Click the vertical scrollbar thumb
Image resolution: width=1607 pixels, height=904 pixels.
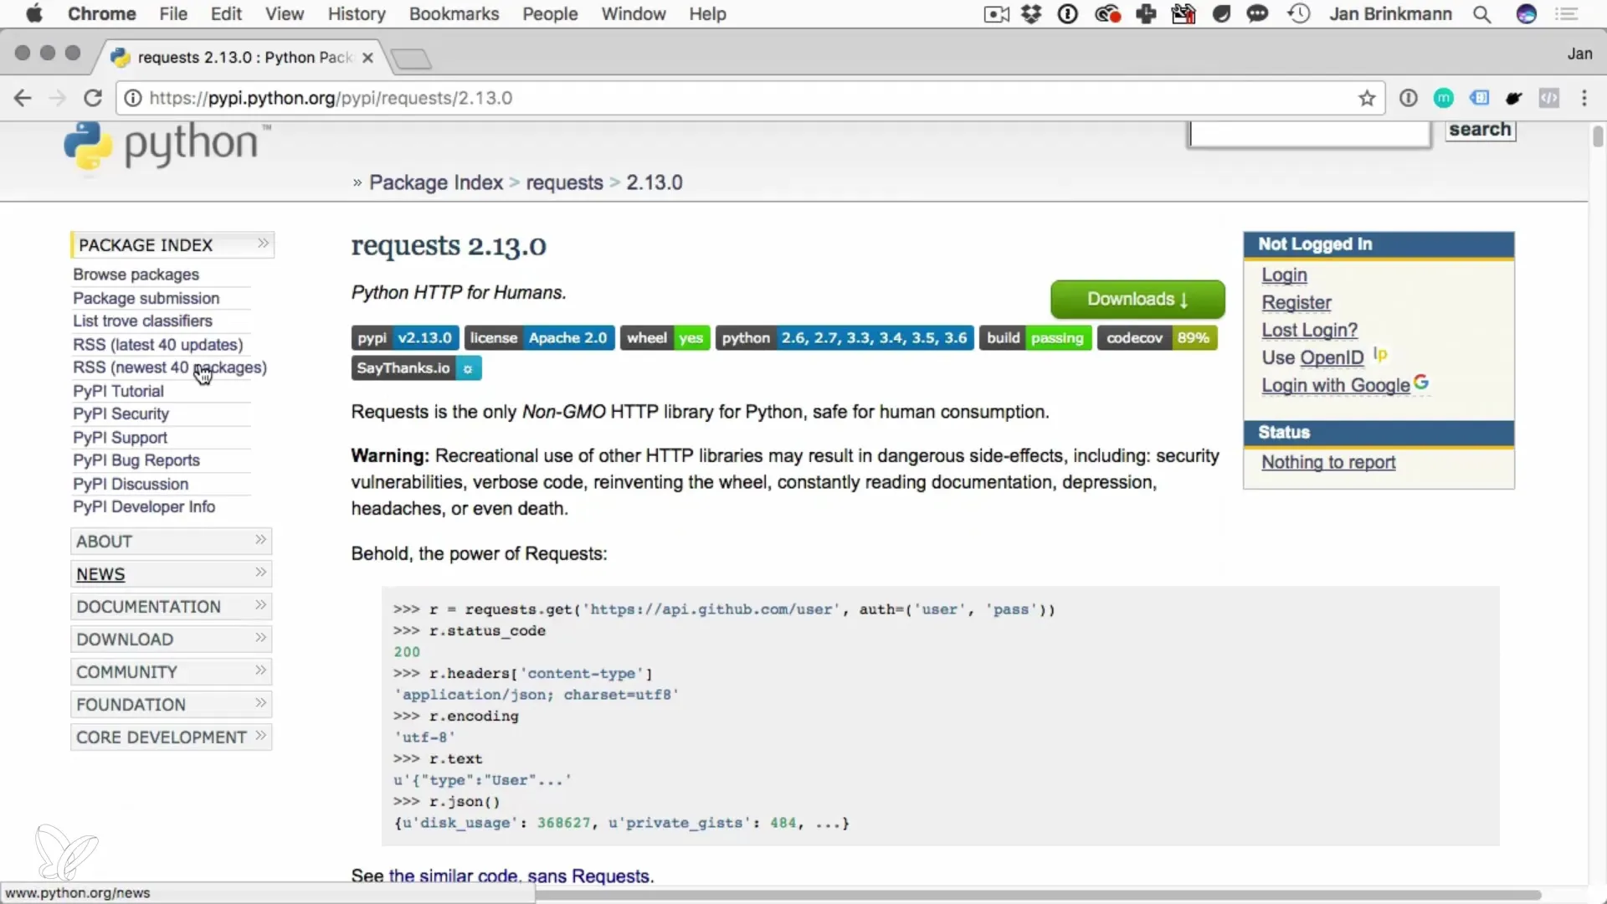pyautogui.click(x=1598, y=136)
